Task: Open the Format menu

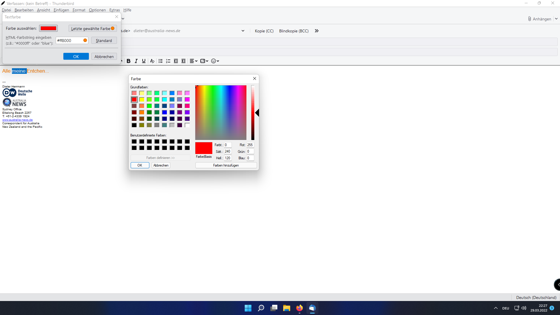Action: tap(79, 10)
